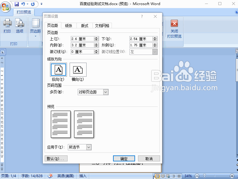The height and width of the screenshot is (179, 238).
Task: Switch to the Paper (纸张) tab
Action: click(x=68, y=26)
